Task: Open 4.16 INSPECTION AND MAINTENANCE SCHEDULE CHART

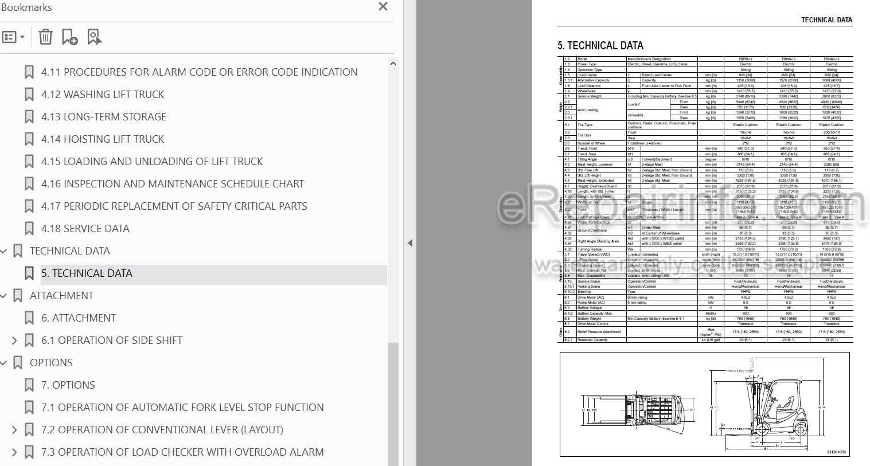Action: (x=173, y=184)
